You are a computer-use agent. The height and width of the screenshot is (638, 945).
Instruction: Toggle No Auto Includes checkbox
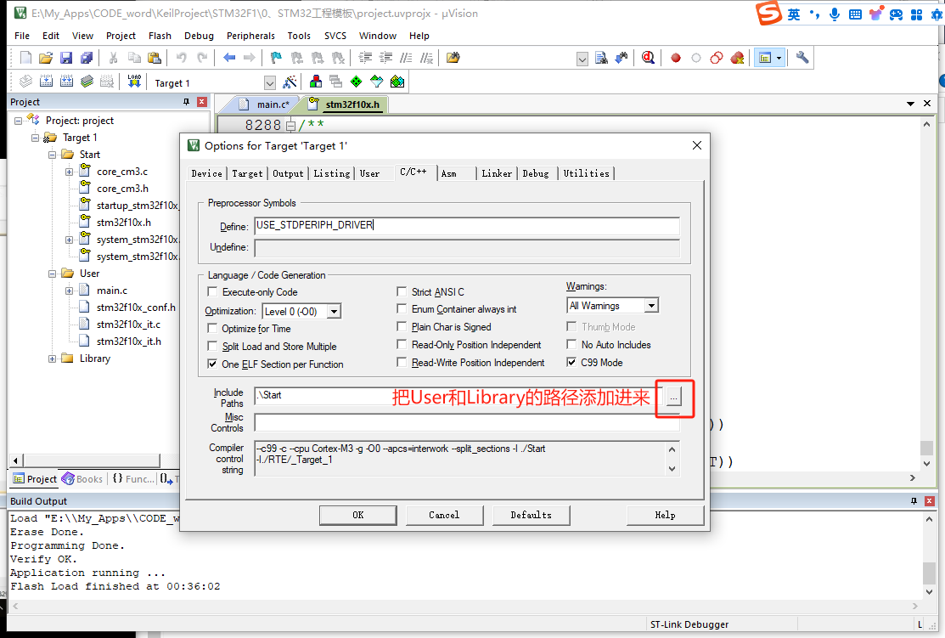coord(571,344)
